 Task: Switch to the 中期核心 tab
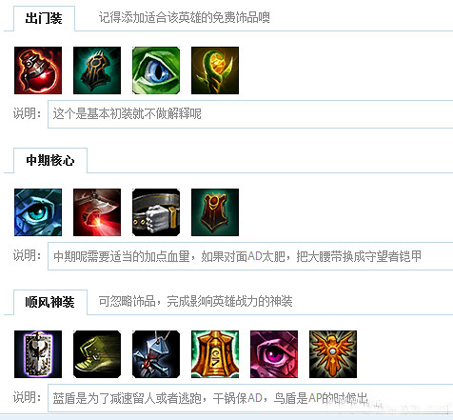[x=50, y=160]
